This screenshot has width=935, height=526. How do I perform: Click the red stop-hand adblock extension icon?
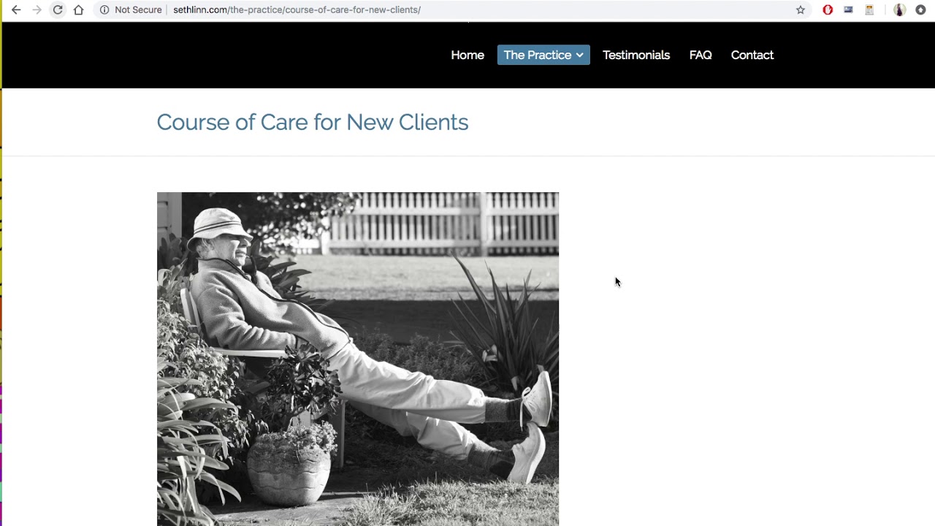828,10
